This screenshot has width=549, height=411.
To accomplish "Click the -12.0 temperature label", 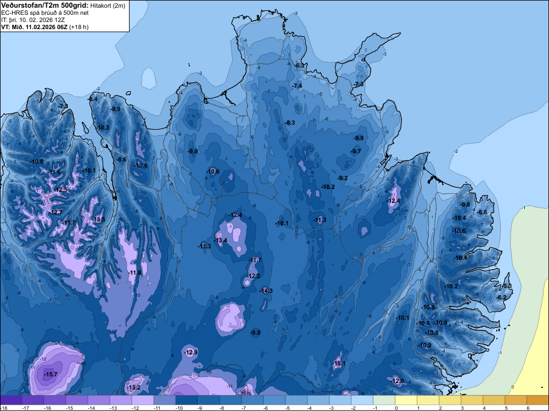I will pyautogui.click(x=397, y=381).
